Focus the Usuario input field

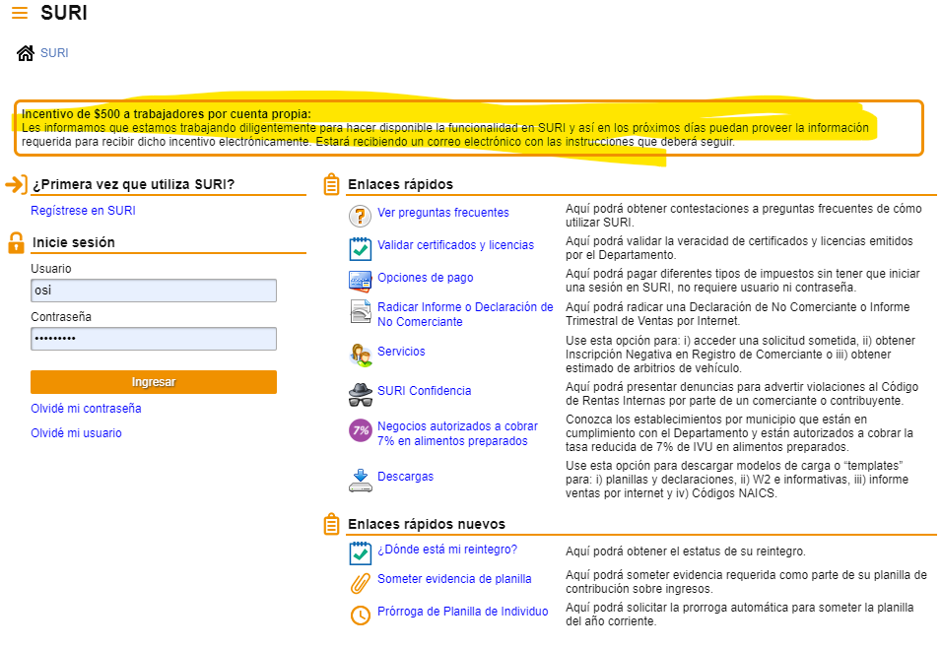point(154,291)
